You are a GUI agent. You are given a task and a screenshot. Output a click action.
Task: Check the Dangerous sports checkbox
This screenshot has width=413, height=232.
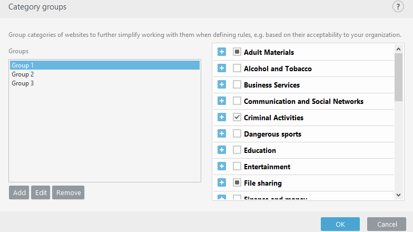click(237, 134)
